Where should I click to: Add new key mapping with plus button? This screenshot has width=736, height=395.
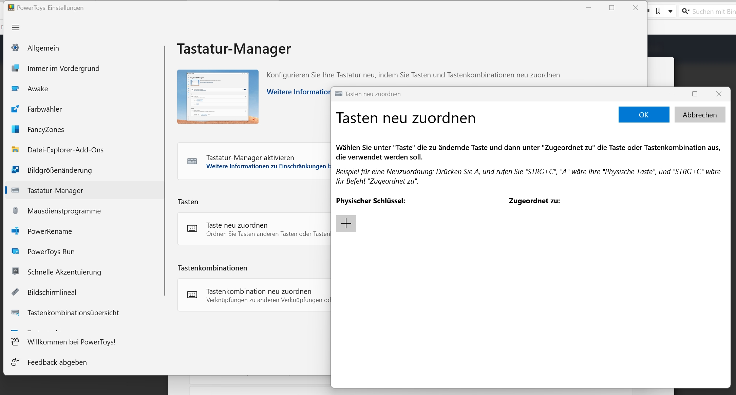pos(346,224)
